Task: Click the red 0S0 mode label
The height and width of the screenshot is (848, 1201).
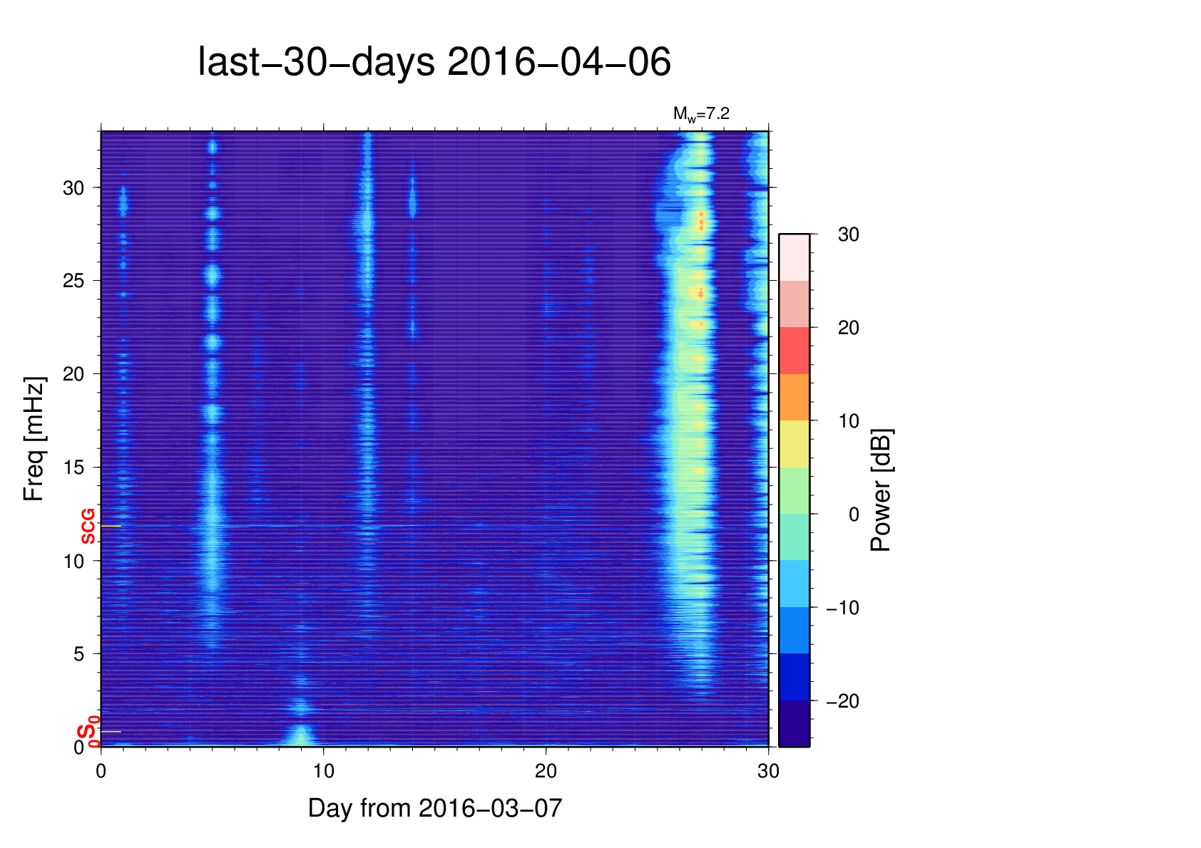Action: [88, 733]
